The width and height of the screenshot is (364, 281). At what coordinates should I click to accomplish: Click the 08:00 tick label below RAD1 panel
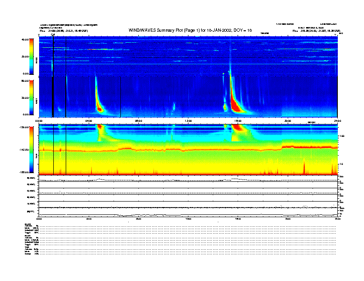tap(139, 121)
